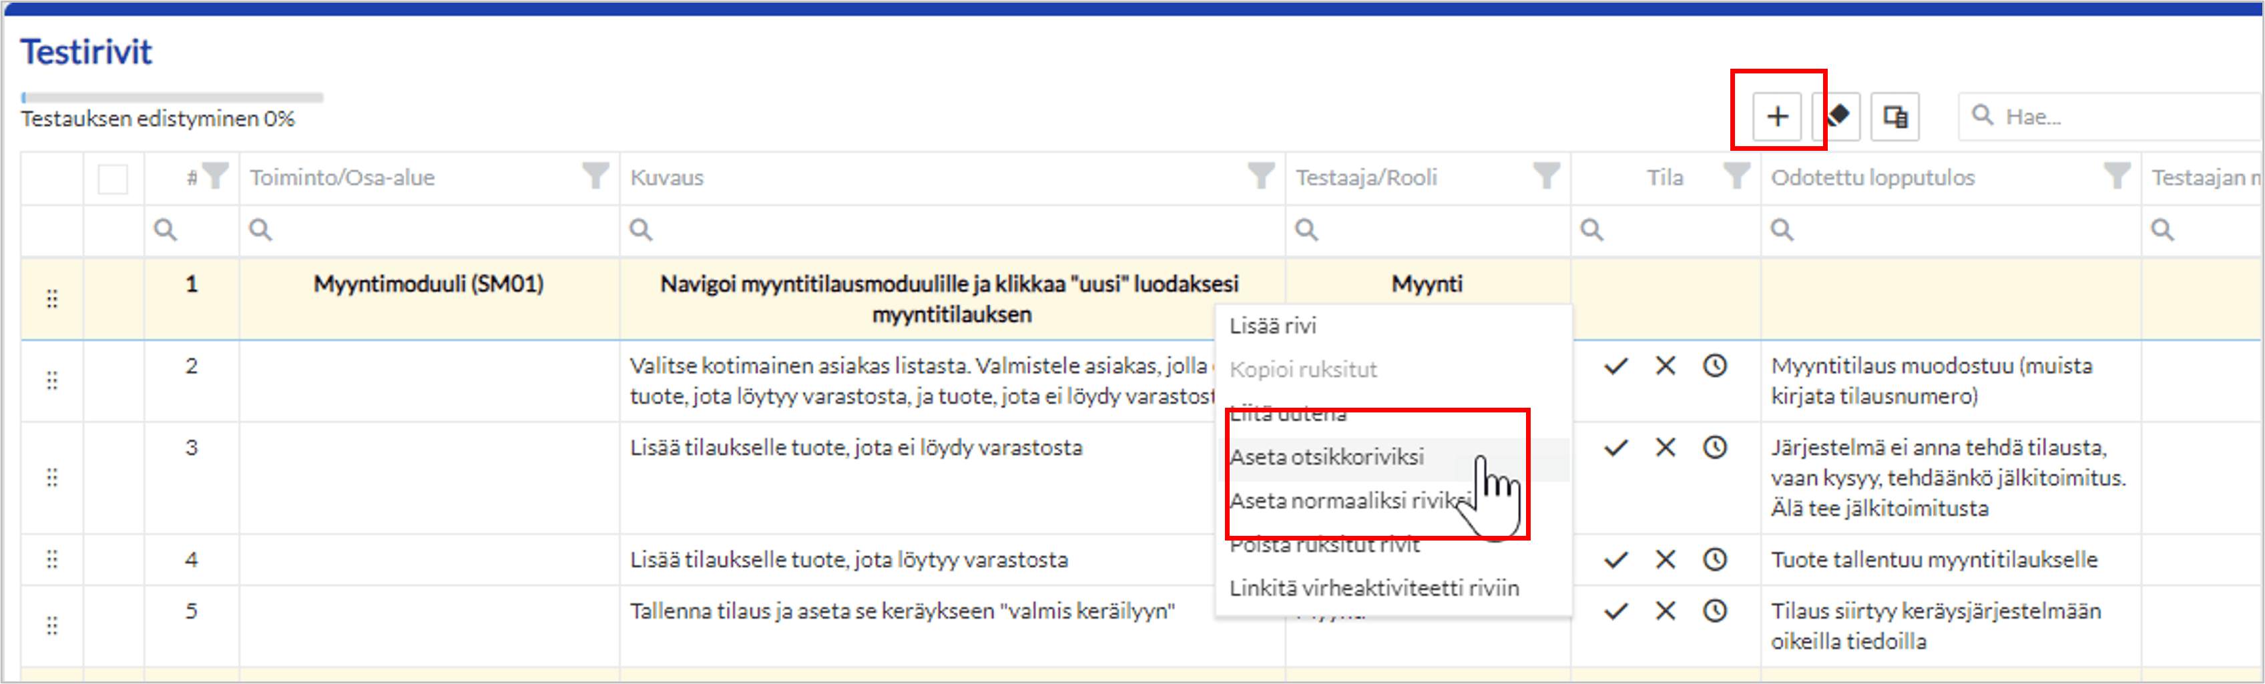This screenshot has width=2265, height=684.
Task: Grab the drag handle of row 5
Action: (52, 625)
